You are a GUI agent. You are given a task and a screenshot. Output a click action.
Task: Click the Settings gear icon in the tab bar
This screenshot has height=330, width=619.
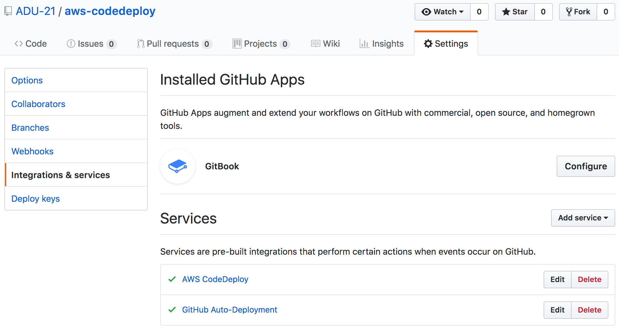coord(428,44)
